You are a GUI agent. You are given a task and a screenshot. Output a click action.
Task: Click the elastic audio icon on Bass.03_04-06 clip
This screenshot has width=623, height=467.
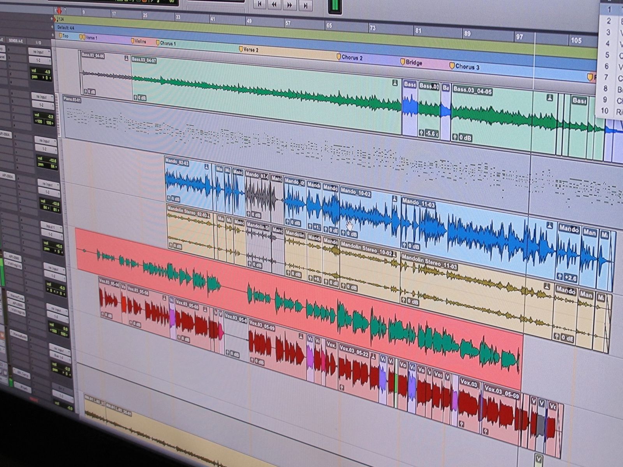click(x=126, y=58)
